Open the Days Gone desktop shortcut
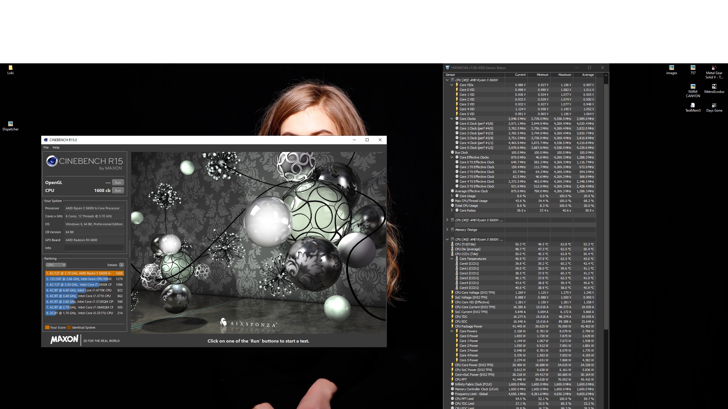 pos(714,105)
